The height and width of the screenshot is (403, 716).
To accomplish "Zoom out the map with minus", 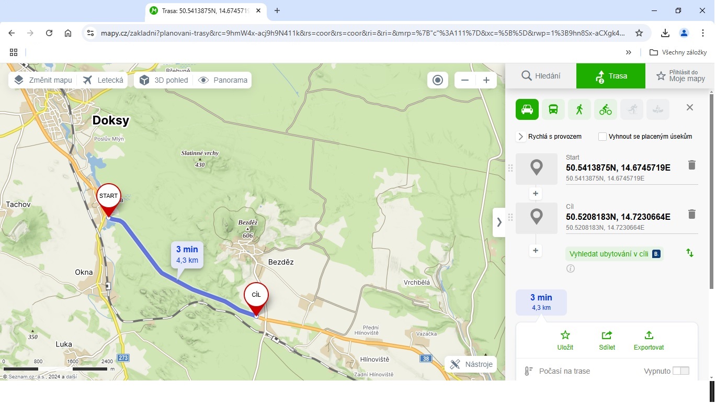I will pyautogui.click(x=464, y=80).
